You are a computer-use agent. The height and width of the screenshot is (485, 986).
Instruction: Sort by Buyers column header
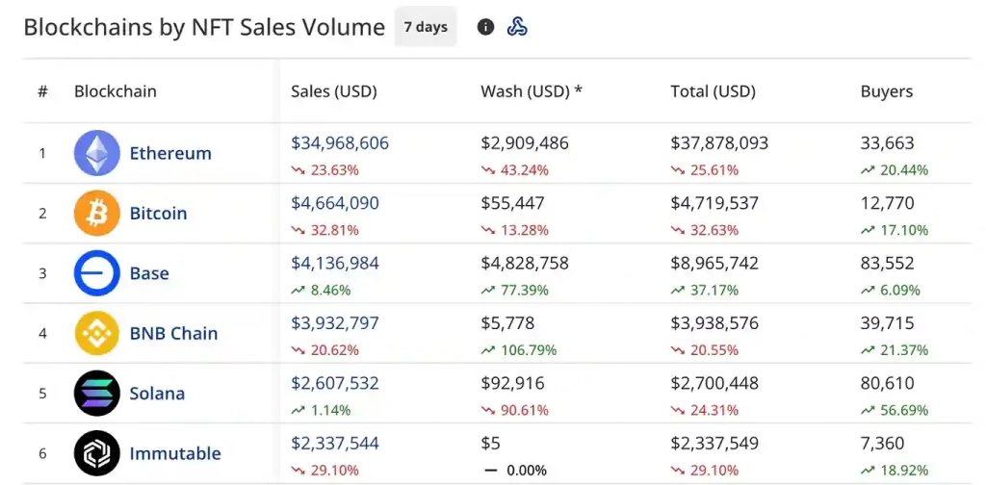[x=886, y=92]
